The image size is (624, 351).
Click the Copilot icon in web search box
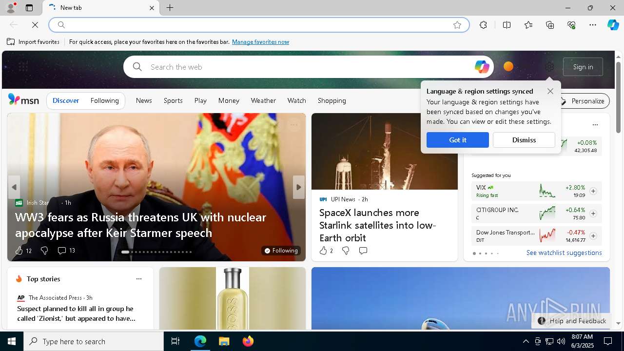[482, 67]
